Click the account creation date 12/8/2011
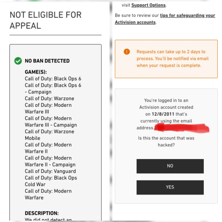 (163, 114)
